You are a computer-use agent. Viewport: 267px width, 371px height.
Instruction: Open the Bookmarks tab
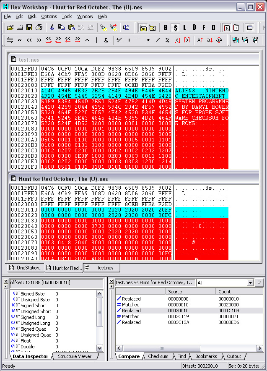tap(206, 356)
